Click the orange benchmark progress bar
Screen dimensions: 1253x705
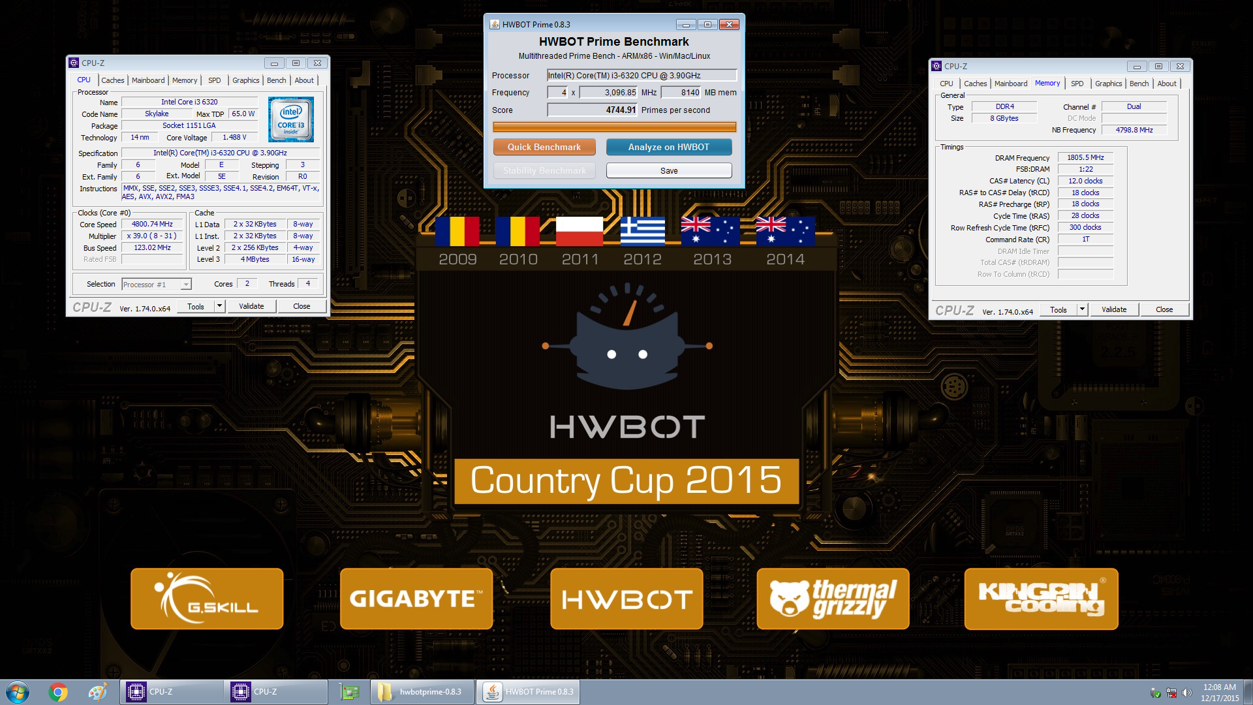click(614, 127)
